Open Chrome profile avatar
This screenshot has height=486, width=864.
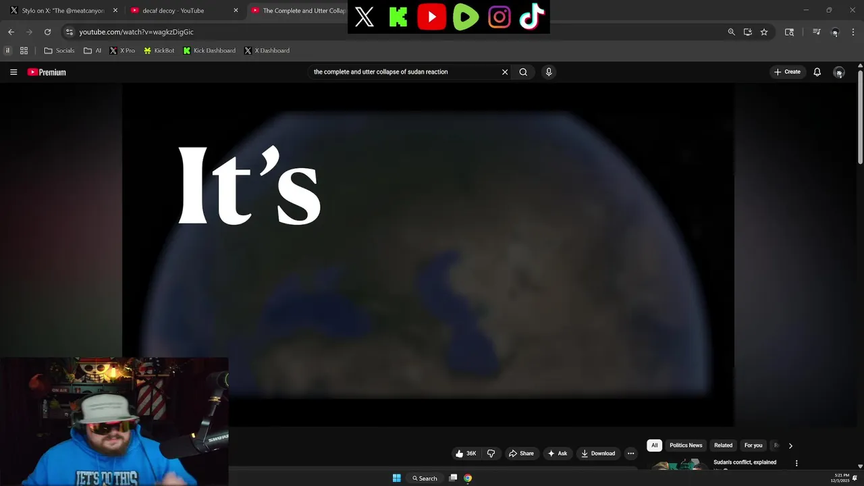835,32
